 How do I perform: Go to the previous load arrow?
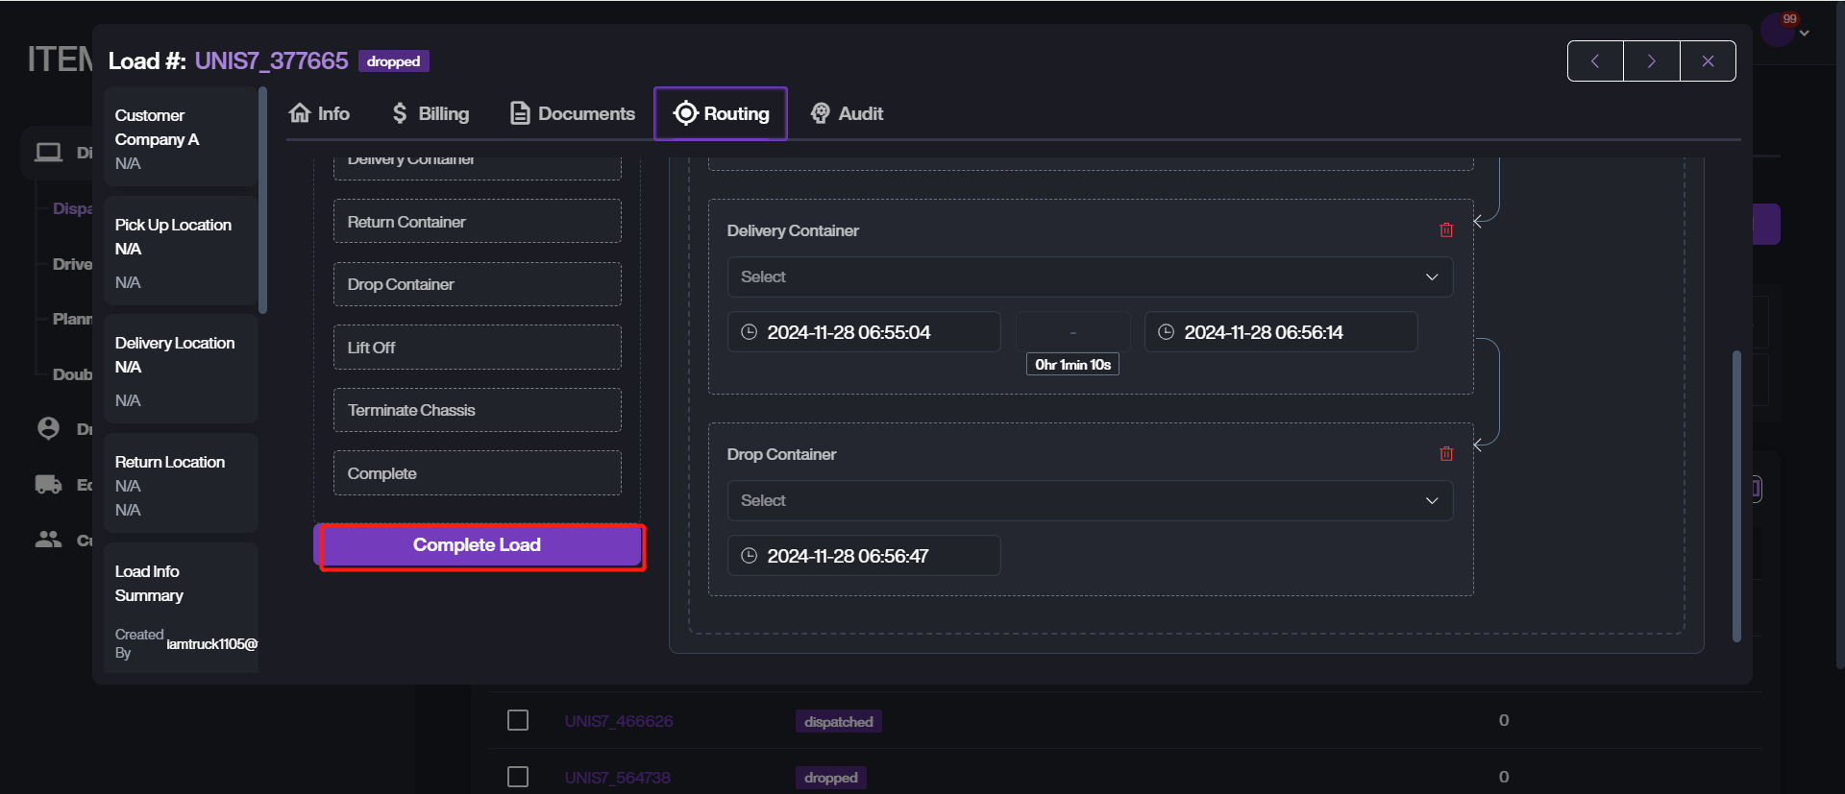1595,61
